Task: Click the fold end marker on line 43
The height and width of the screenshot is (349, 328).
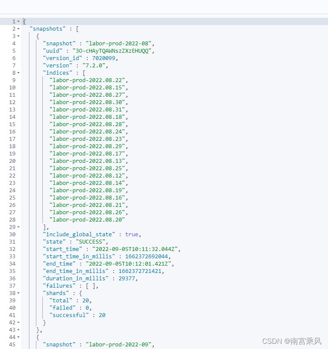Action: pos(18,330)
